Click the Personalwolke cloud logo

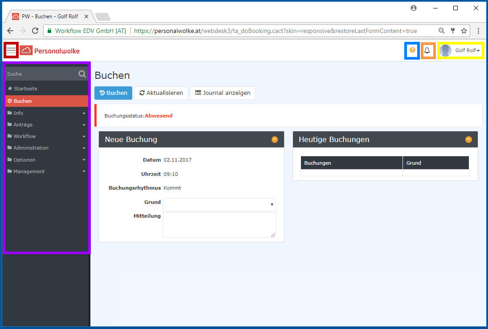[26, 51]
